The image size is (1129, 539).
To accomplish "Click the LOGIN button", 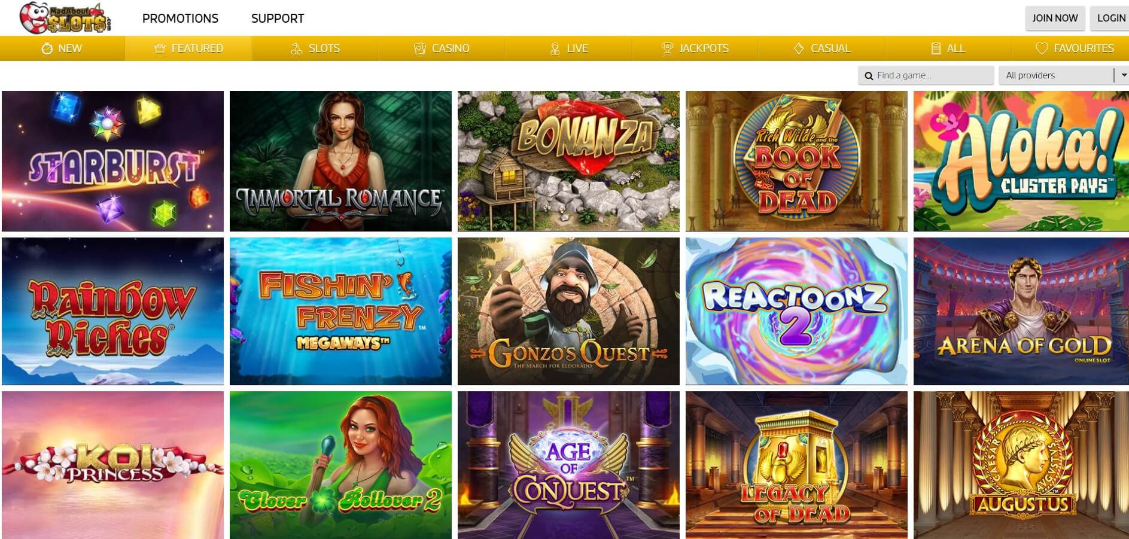I will point(1110,18).
